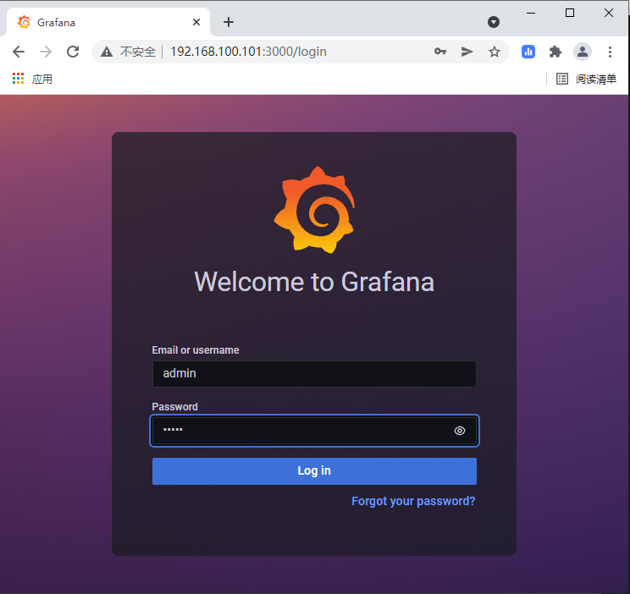This screenshot has height=594, width=630.
Task: Focus the Password input field
Action: click(x=314, y=431)
